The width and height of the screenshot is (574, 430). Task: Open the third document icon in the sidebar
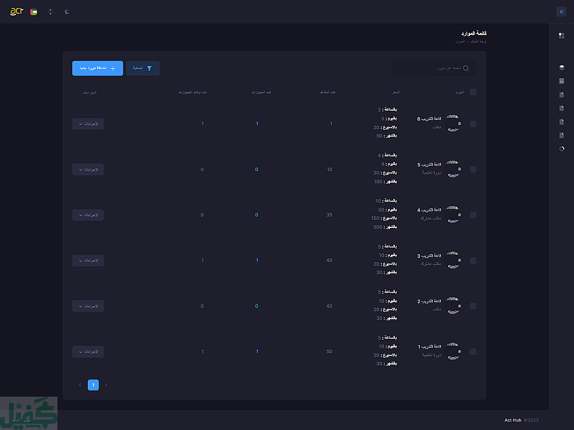(561, 122)
